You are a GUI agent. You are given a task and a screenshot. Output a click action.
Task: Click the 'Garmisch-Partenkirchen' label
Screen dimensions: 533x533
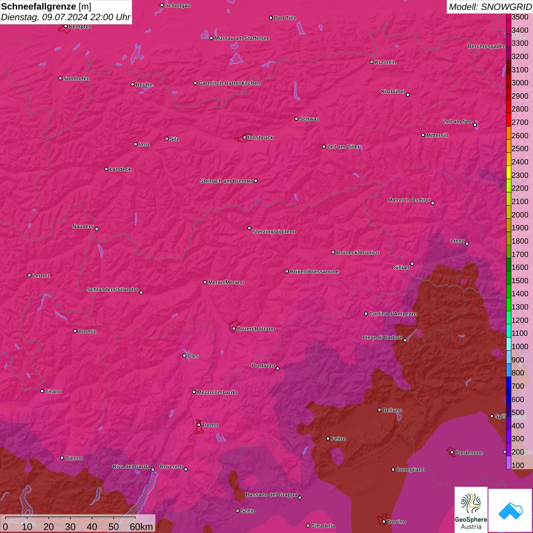click(230, 83)
